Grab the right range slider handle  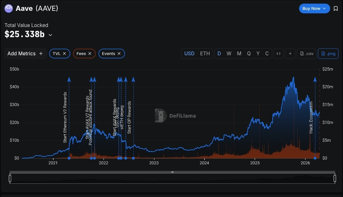tap(335, 178)
